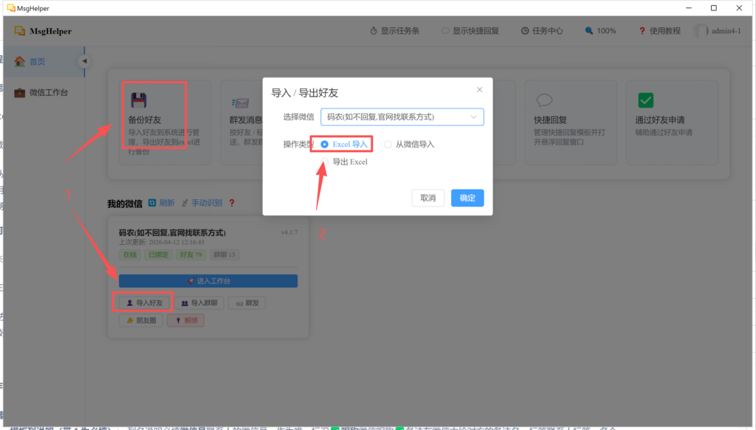Click the 100% zoom magnifier icon

(x=588, y=31)
